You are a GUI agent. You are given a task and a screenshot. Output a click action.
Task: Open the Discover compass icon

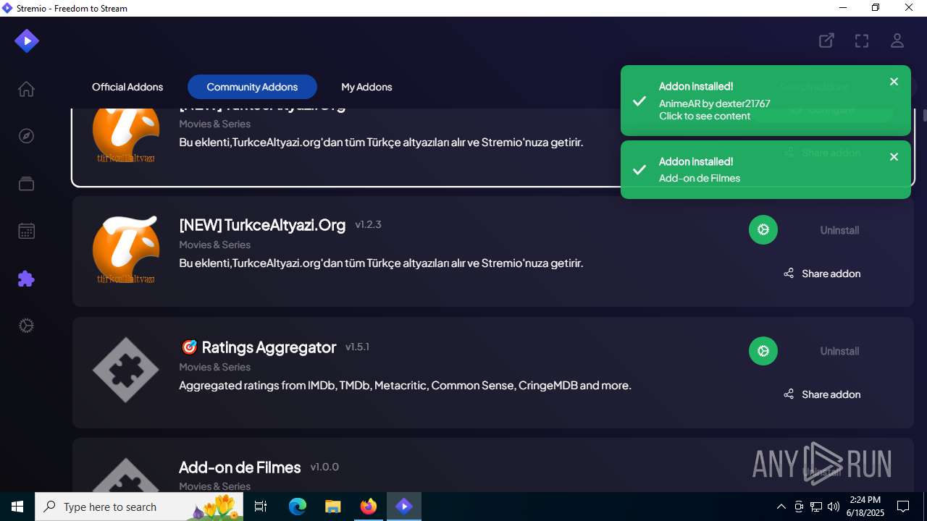(26, 136)
